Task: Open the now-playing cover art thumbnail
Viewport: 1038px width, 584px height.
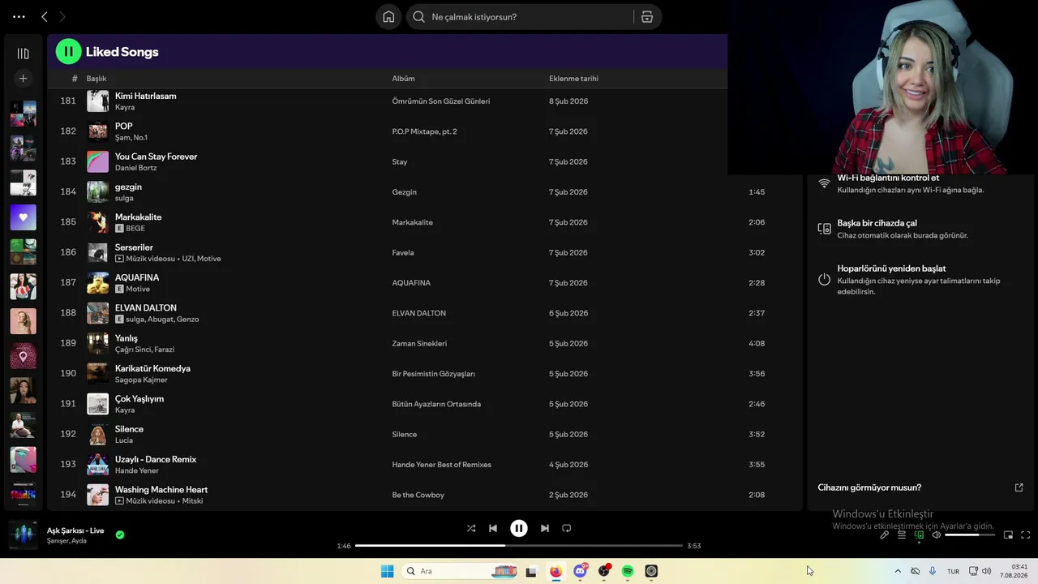Action: [x=23, y=535]
